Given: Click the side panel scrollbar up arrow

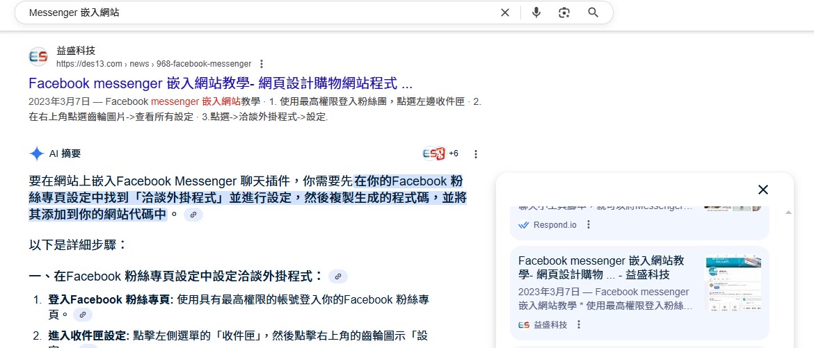Looking at the screenshot, I should pos(788,213).
